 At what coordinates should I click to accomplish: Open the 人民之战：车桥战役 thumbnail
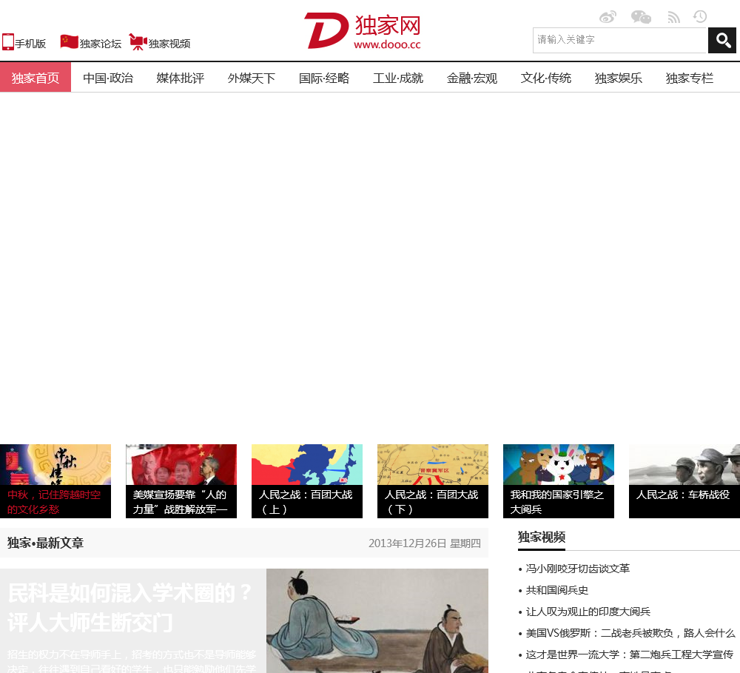coord(684,481)
